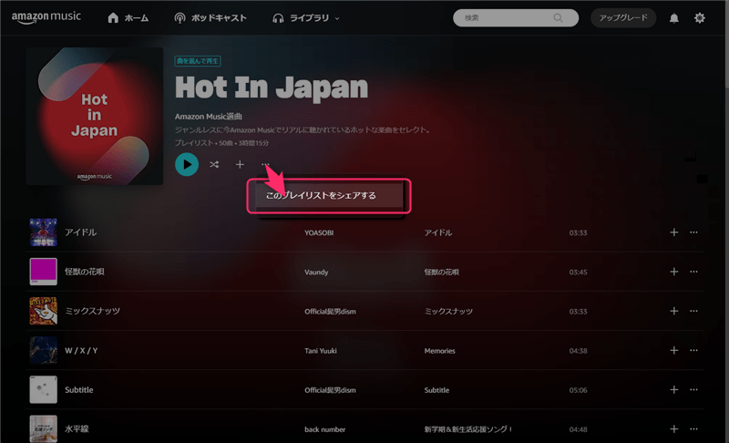Add 水平線 with plus icon
Image resolution: width=729 pixels, height=443 pixels.
[673, 428]
